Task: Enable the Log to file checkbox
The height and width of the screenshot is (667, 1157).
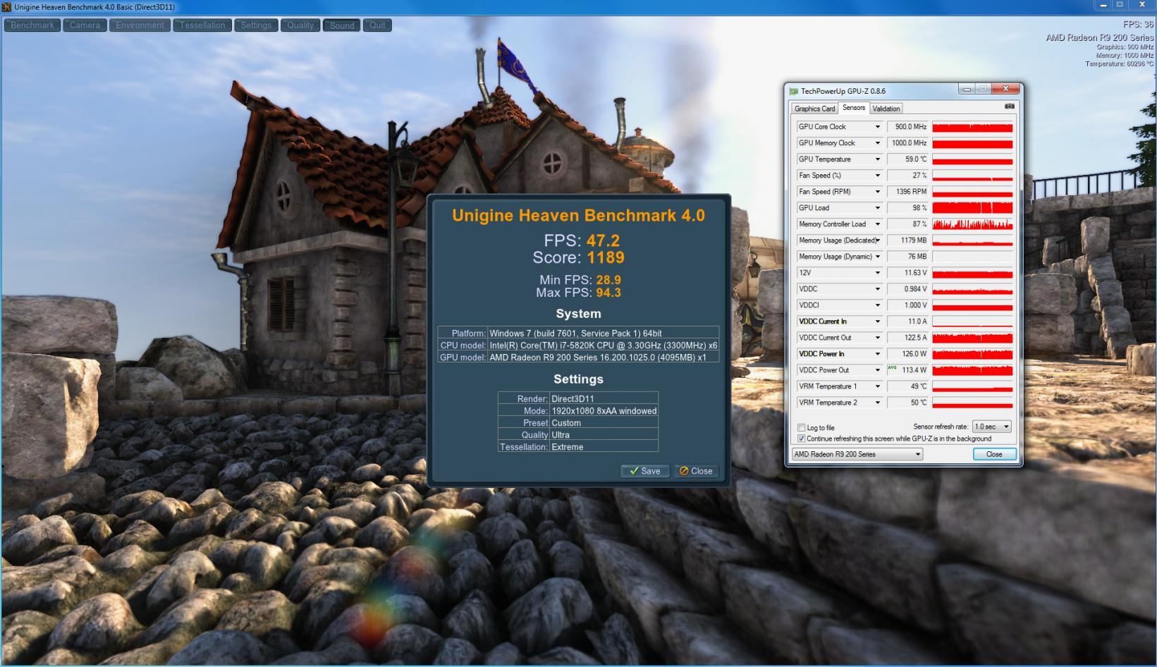Action: pyautogui.click(x=801, y=428)
